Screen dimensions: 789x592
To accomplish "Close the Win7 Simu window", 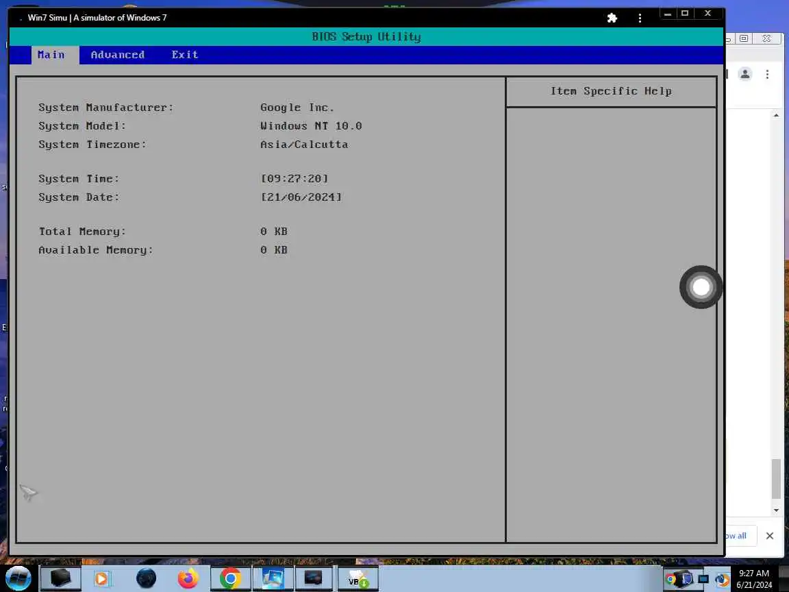I will (707, 14).
